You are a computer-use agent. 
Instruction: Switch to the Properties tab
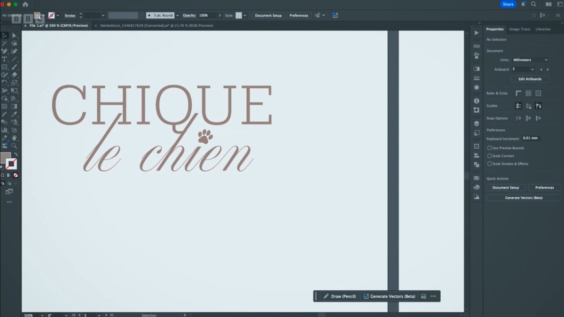click(495, 29)
